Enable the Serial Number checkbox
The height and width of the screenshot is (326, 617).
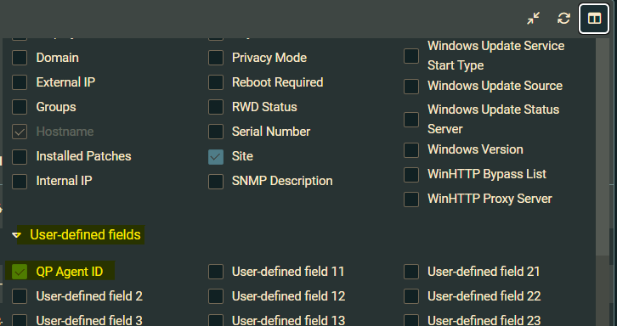216,132
